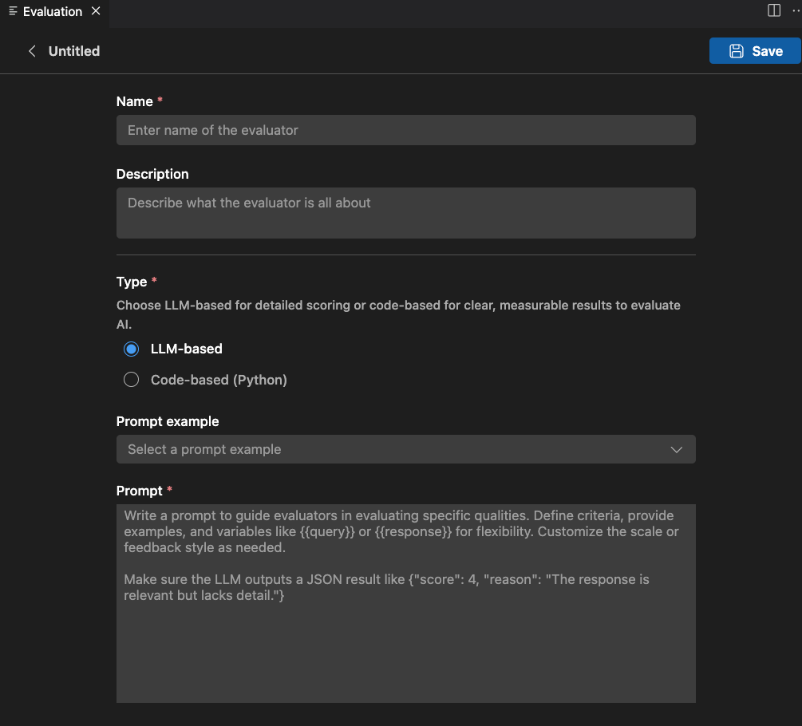Open the split editor layout icon

pos(772,10)
